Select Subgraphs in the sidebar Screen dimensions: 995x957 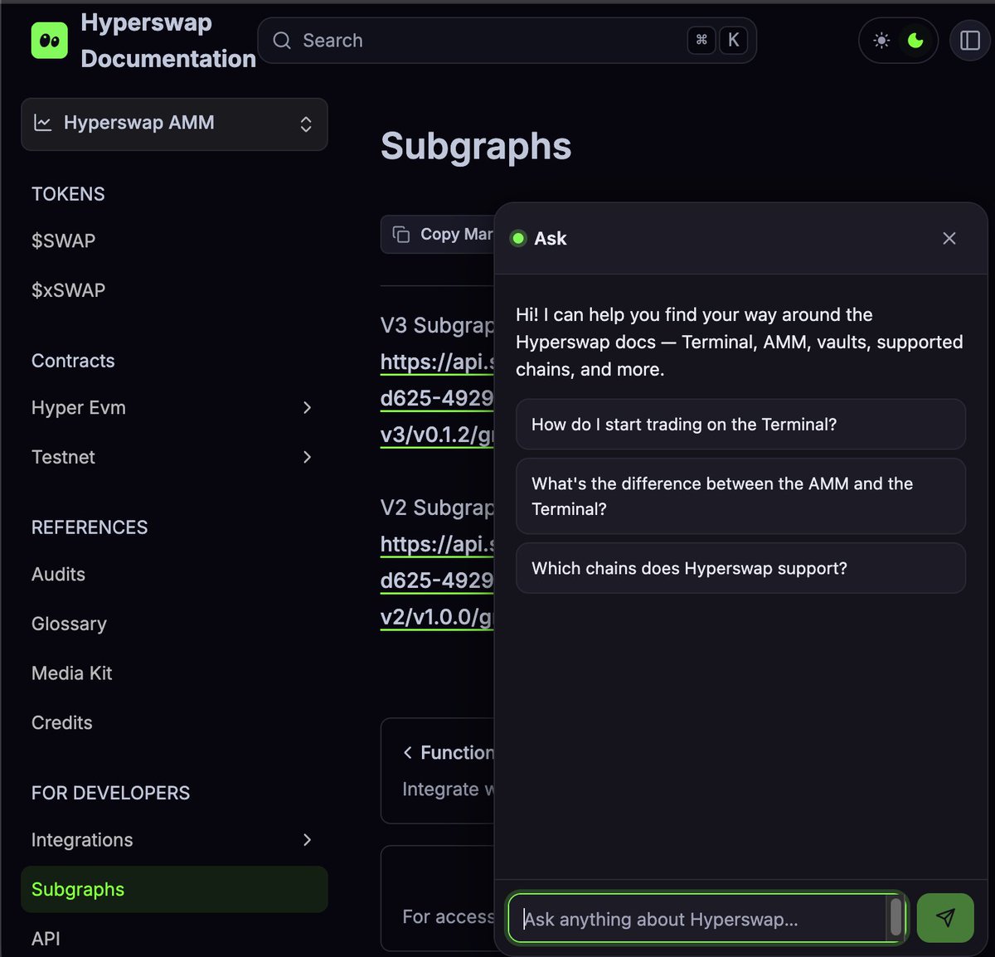point(174,889)
